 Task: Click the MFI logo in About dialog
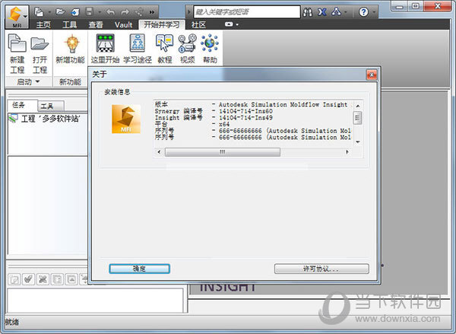coord(126,119)
